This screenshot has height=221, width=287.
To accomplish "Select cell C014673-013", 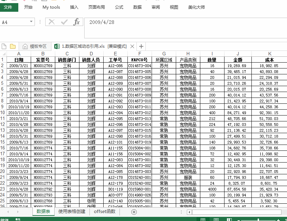I will coord(140,119).
